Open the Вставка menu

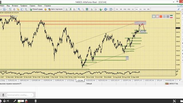(x=15, y=6)
